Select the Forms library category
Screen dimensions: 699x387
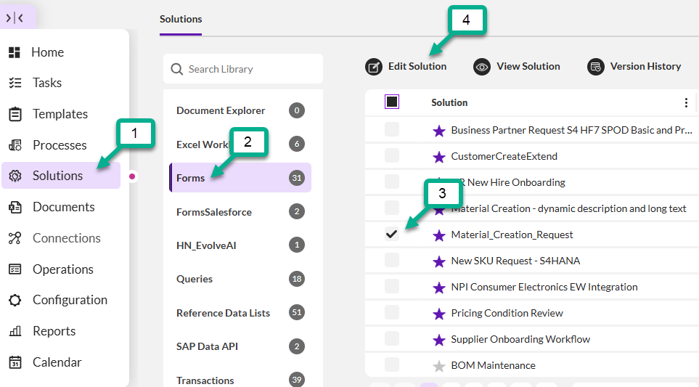point(191,178)
